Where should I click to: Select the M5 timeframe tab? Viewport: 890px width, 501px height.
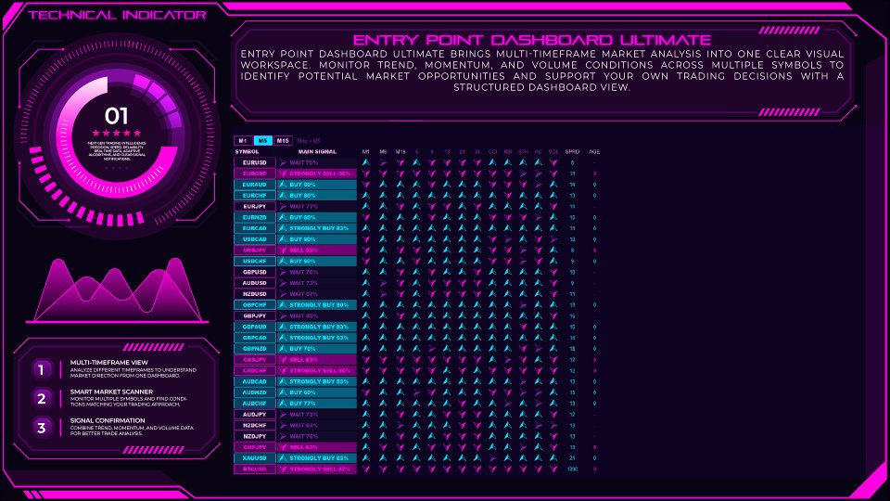tap(262, 140)
